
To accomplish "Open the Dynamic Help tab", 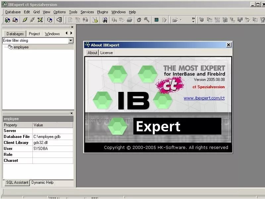I will tap(42, 182).
